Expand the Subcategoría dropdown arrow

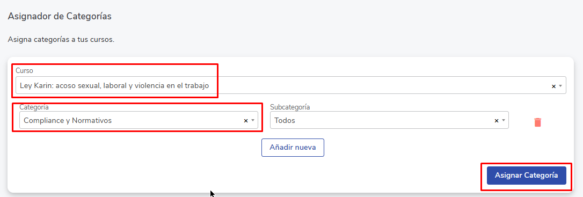503,120
